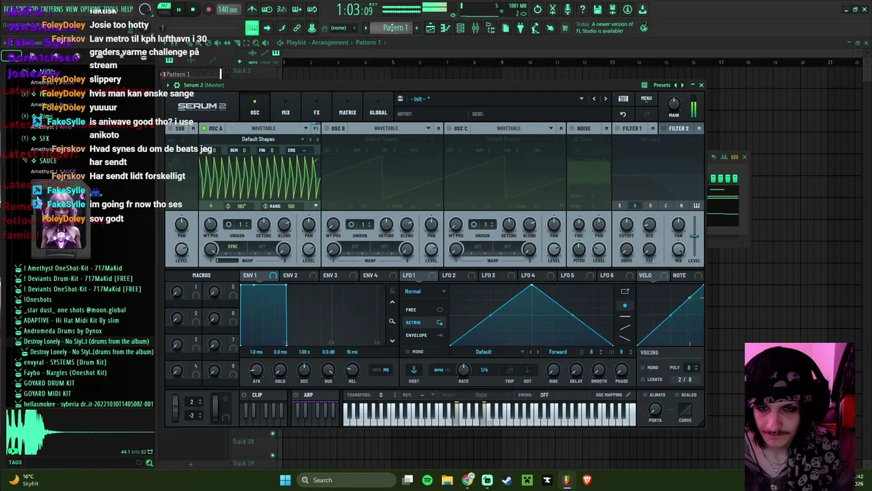Screen dimensions: 872x491
Task: Click the LFO host anchor icon
Action: 414,370
